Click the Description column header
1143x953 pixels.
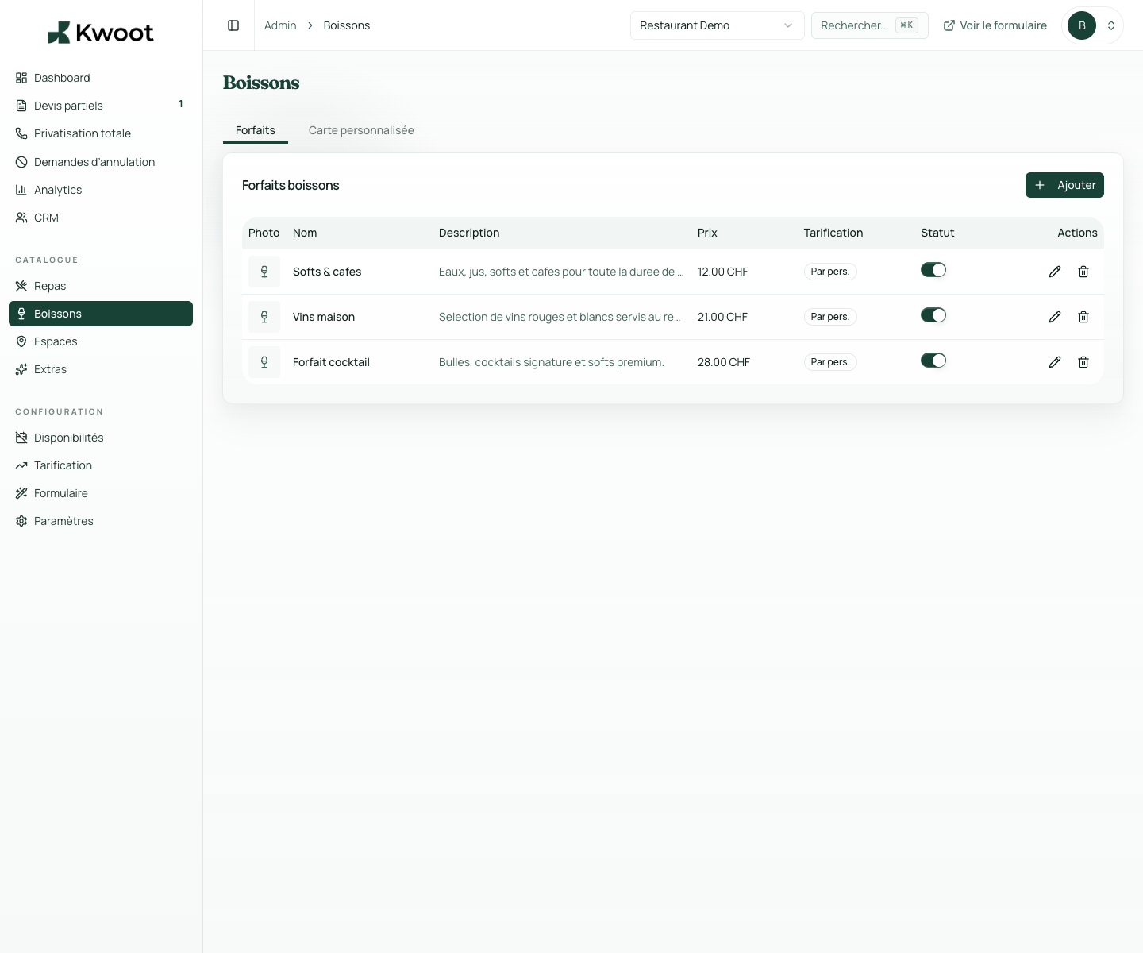click(469, 233)
